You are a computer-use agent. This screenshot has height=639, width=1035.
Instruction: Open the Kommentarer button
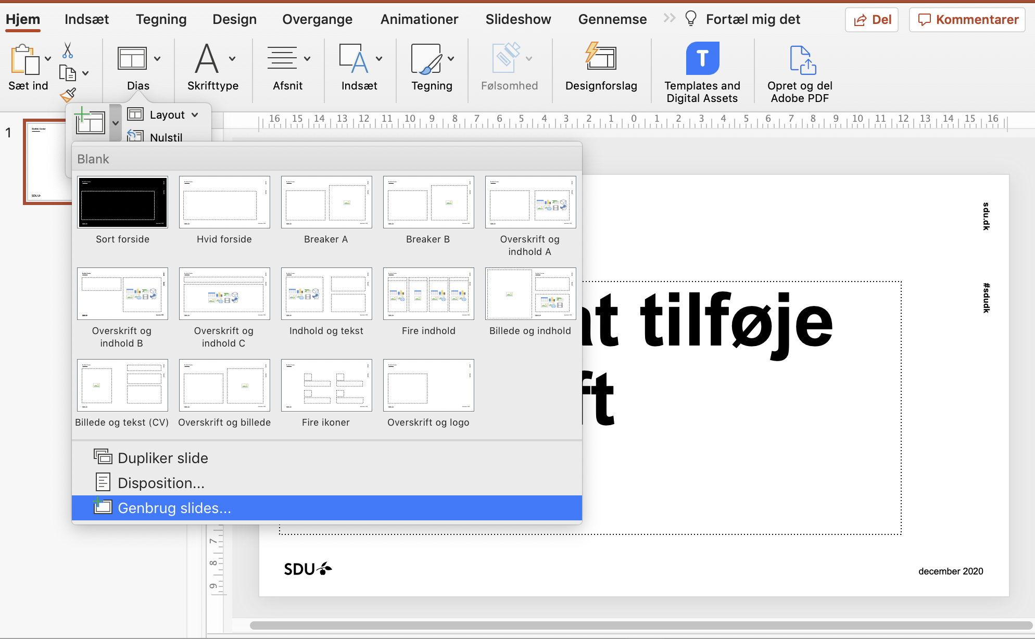(x=967, y=20)
